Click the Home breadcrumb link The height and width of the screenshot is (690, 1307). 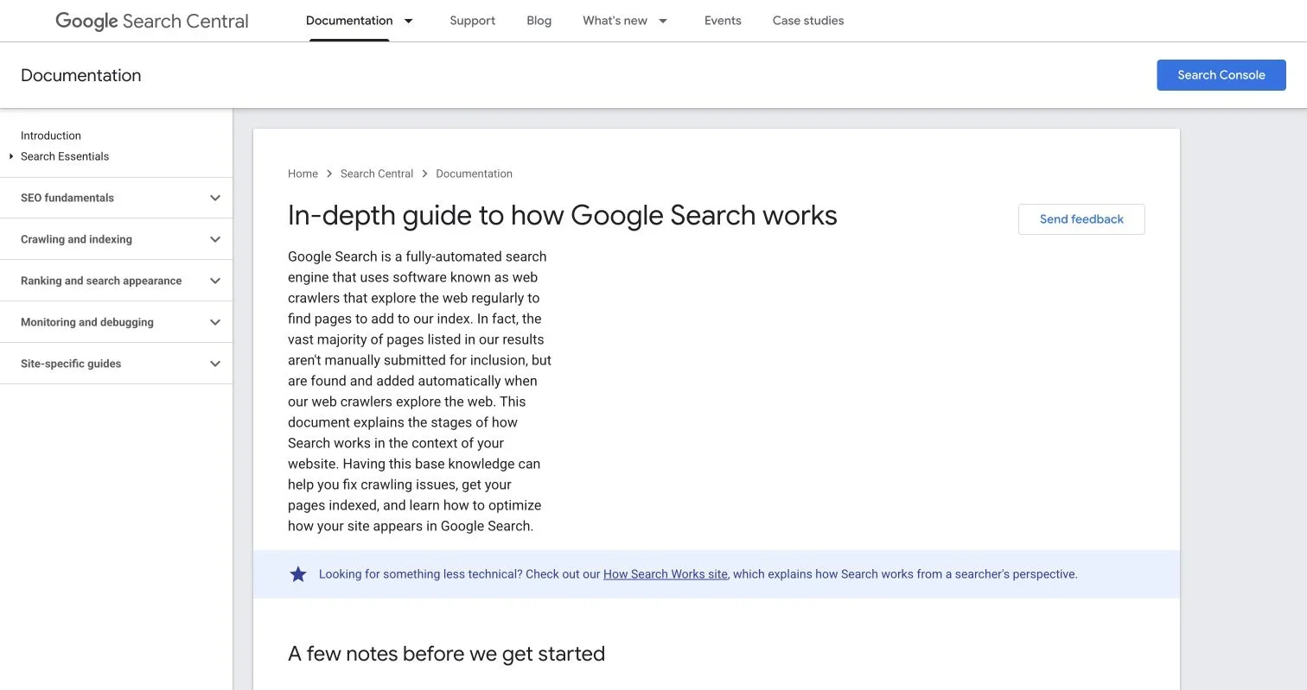pos(303,174)
